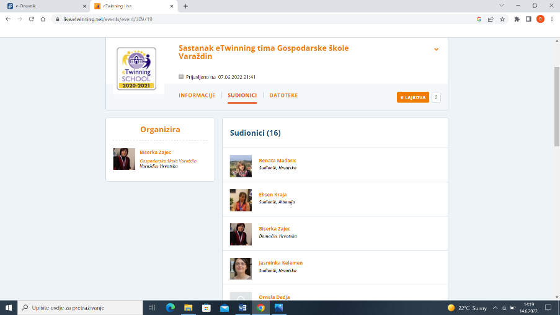This screenshot has height=315, width=560.
Task: Click the event title Sastanak eTwinning tima
Action: [264, 52]
